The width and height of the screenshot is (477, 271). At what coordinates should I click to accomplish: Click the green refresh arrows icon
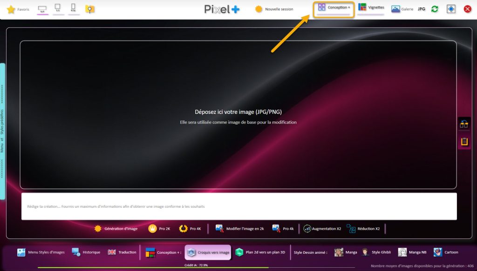click(435, 9)
